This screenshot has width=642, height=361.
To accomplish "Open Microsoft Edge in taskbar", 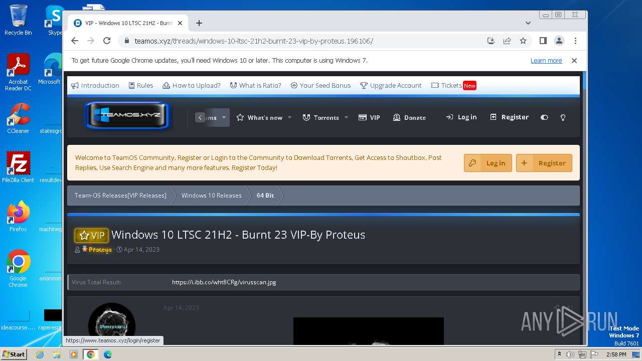I will [x=107, y=354].
